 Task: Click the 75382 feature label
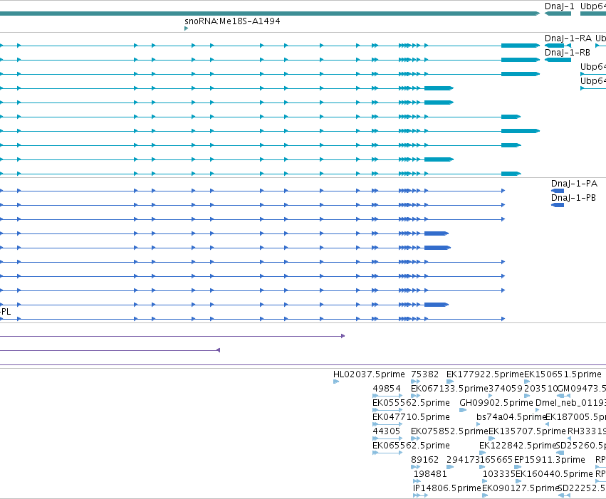[x=424, y=374]
